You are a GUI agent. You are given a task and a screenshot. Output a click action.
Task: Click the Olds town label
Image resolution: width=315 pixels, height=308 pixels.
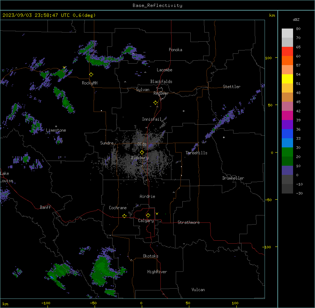click(142, 144)
